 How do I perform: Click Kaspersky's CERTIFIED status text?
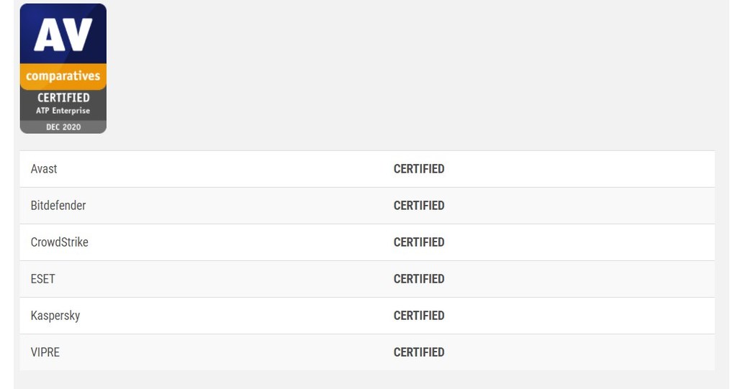419,316
